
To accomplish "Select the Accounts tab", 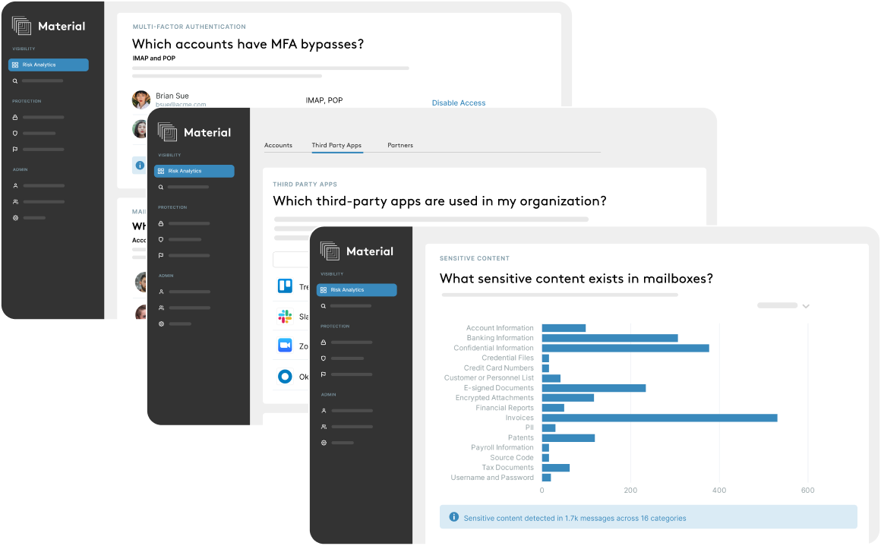I will (279, 145).
